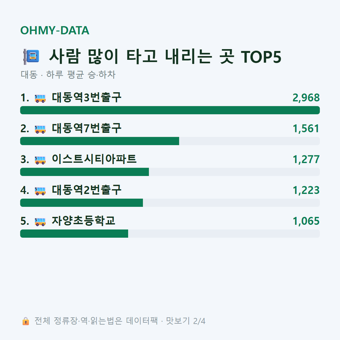This screenshot has height=340, width=340.
Task: Click the 이스트시티아파트 station name
Action: tap(94, 159)
